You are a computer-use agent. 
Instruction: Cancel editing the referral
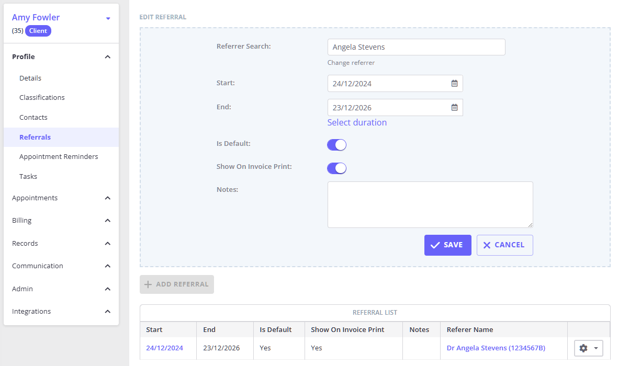coord(504,245)
